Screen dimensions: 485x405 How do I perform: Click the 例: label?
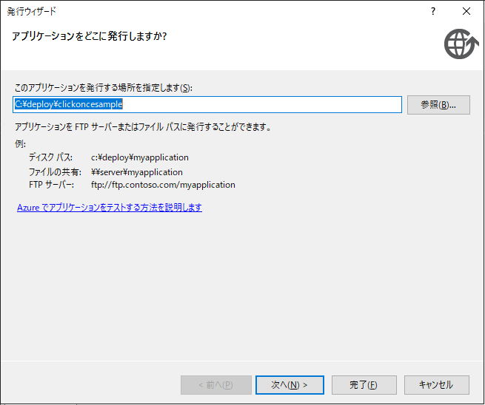click(x=21, y=144)
